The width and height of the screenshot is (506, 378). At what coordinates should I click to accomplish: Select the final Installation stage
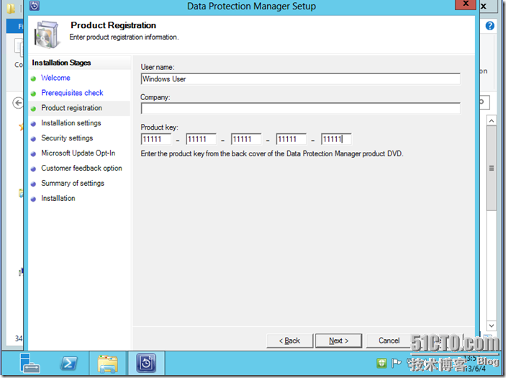point(58,198)
